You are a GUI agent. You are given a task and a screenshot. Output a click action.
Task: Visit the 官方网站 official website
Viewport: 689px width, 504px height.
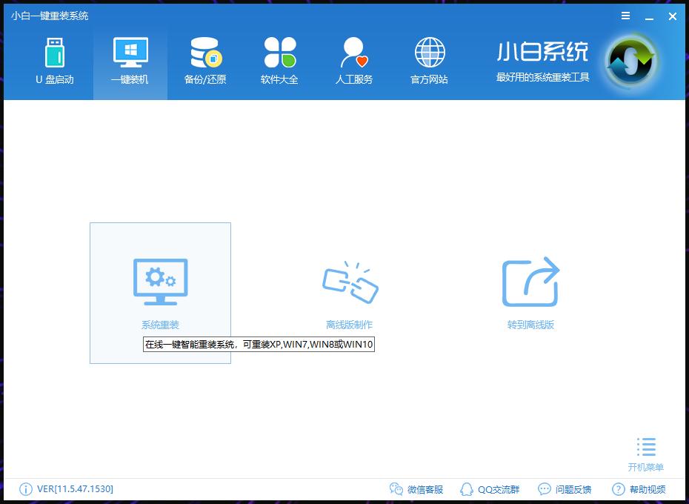(x=428, y=61)
